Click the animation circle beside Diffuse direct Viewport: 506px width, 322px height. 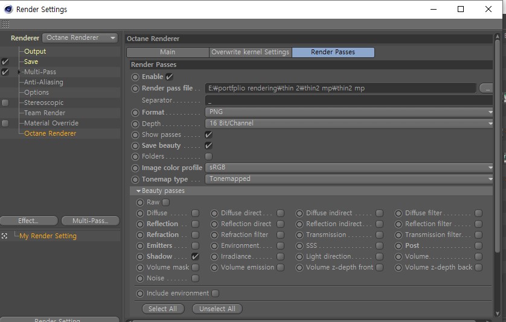(x=214, y=213)
